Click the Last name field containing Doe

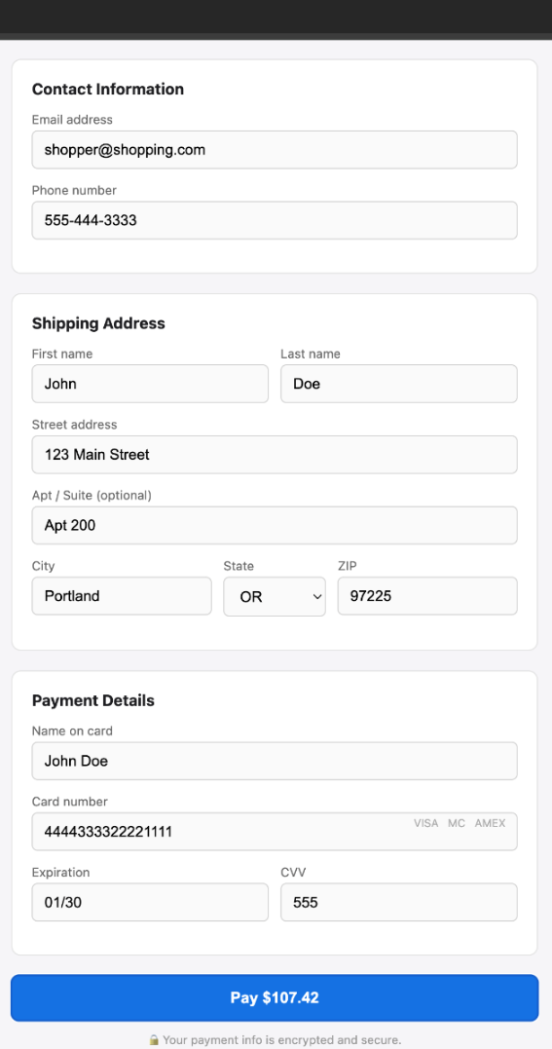coord(399,384)
